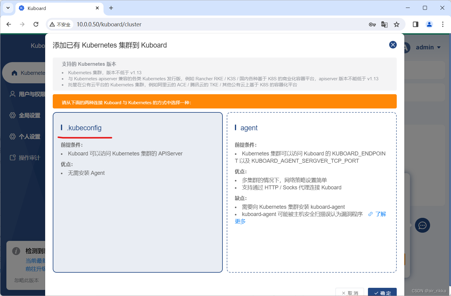Open a new browser tab
Screen dimensions: 451x296
pyautogui.click(x=111, y=8)
